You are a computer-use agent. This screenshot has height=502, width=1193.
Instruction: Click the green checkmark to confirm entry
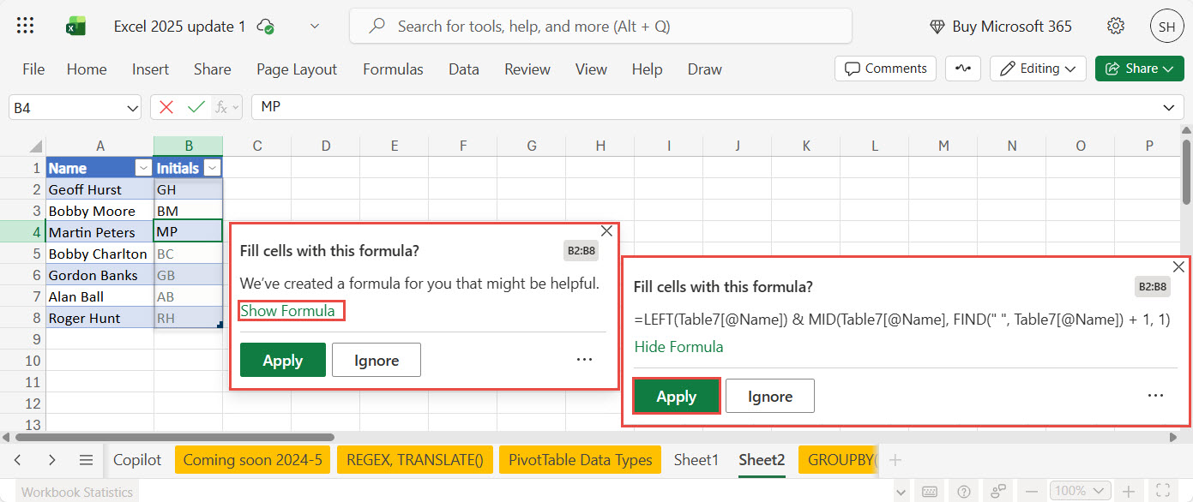coord(196,107)
